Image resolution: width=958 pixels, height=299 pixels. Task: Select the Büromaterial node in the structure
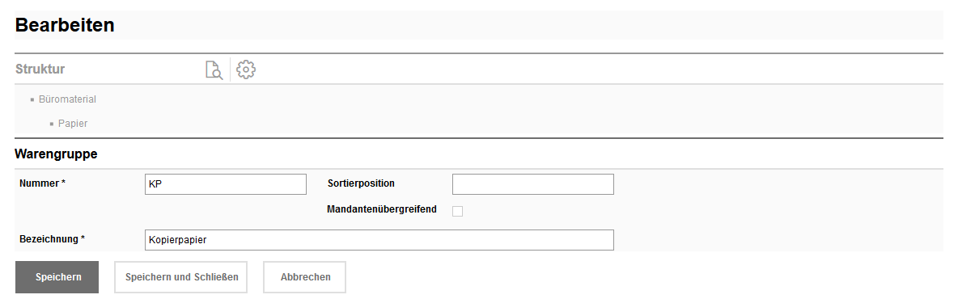(67, 99)
